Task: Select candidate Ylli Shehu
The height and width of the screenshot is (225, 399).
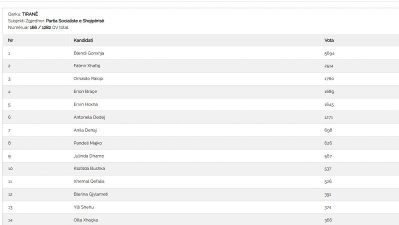Action: coord(83,207)
